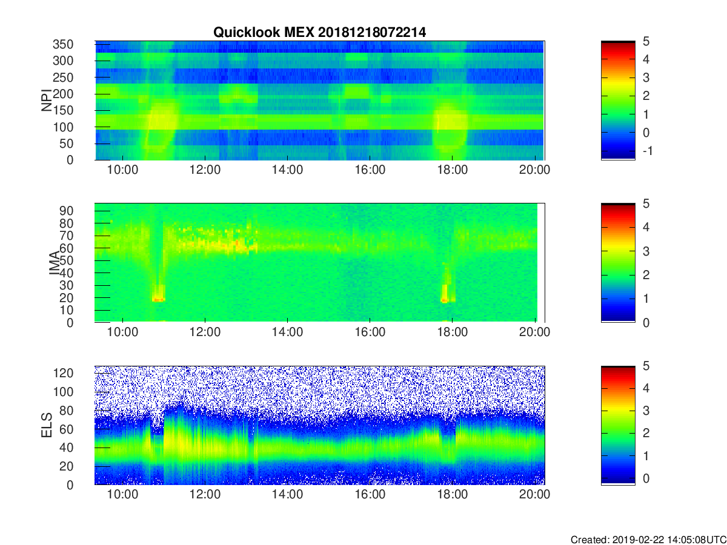
Task: Click the NPI panel color bar
Action: [x=618, y=101]
